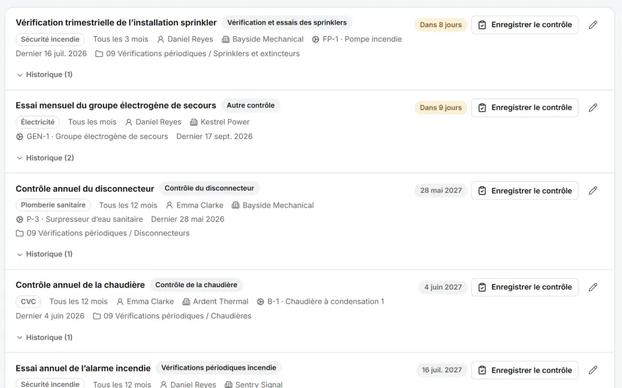Click edit pencil for annual boiler check

(593, 287)
